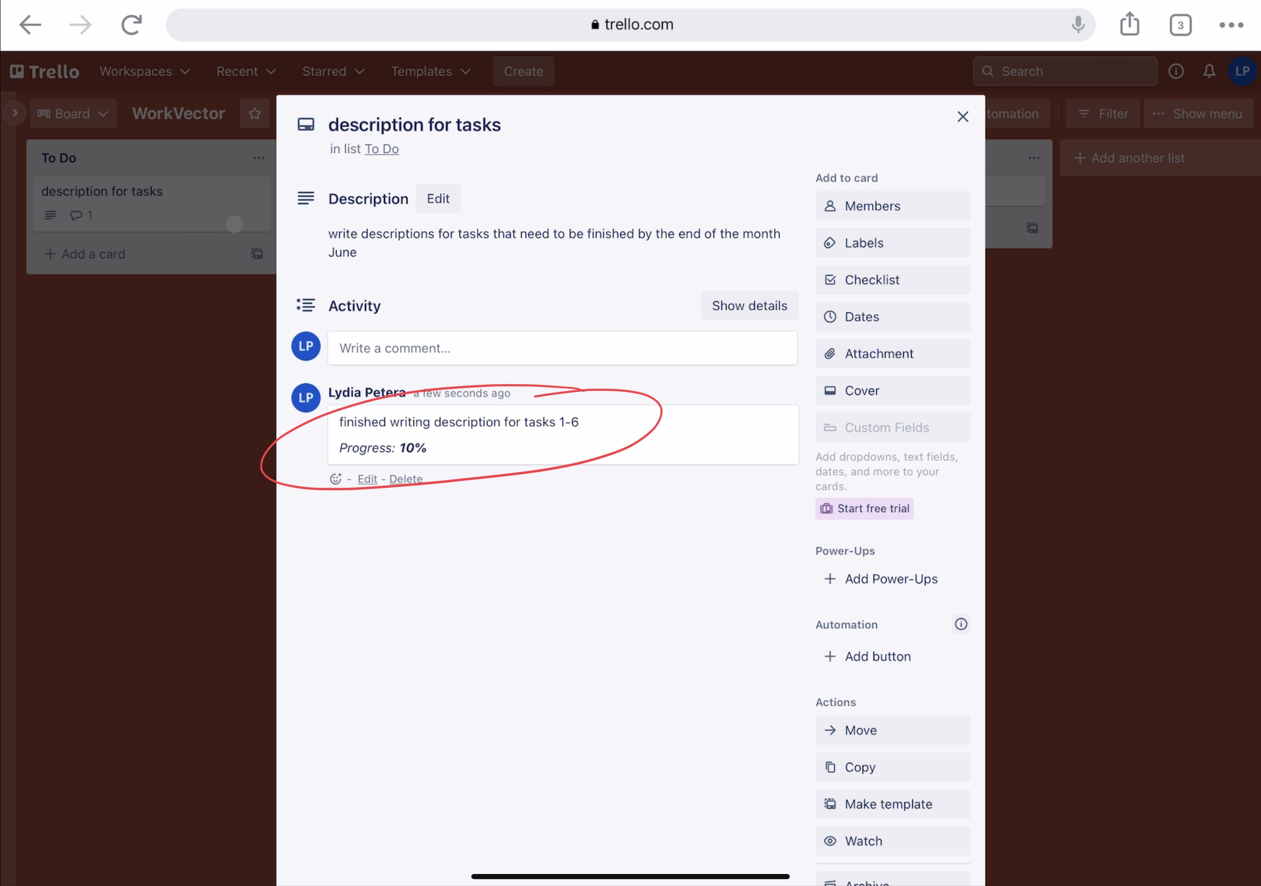Click the notifications bell icon
Image resolution: width=1261 pixels, height=886 pixels.
tap(1209, 72)
